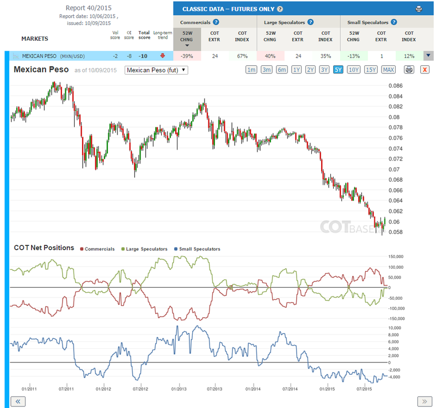The image size is (436, 408).
Task: Go to next with the double-right arrow button
Action: click(425, 401)
